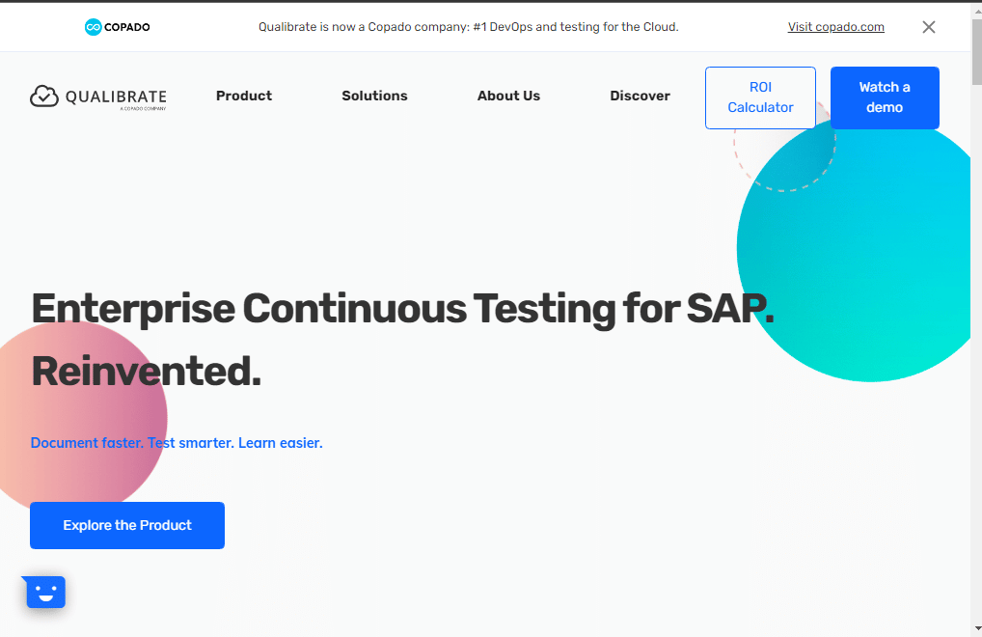Click the Watch a demo button
Image resolution: width=982 pixels, height=637 pixels.
884,97
